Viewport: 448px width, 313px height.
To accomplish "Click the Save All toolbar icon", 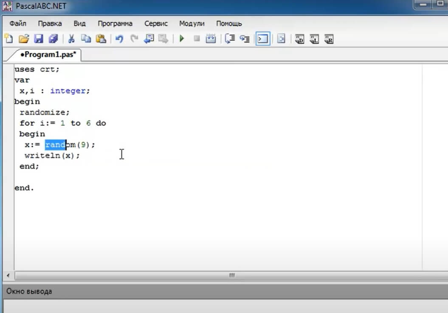I will coord(53,39).
